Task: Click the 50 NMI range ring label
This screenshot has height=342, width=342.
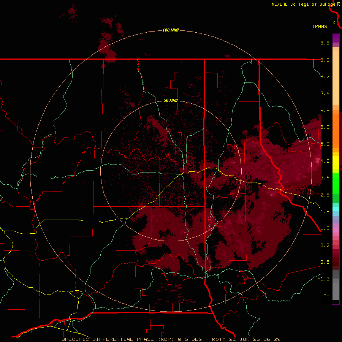Action: [x=171, y=100]
